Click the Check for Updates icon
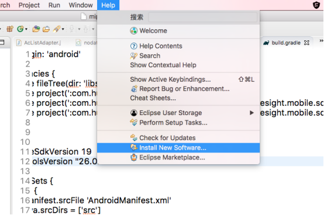 (134, 138)
